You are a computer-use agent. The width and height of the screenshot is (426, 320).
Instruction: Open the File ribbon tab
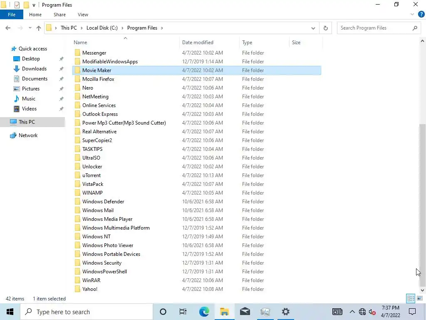click(x=11, y=15)
